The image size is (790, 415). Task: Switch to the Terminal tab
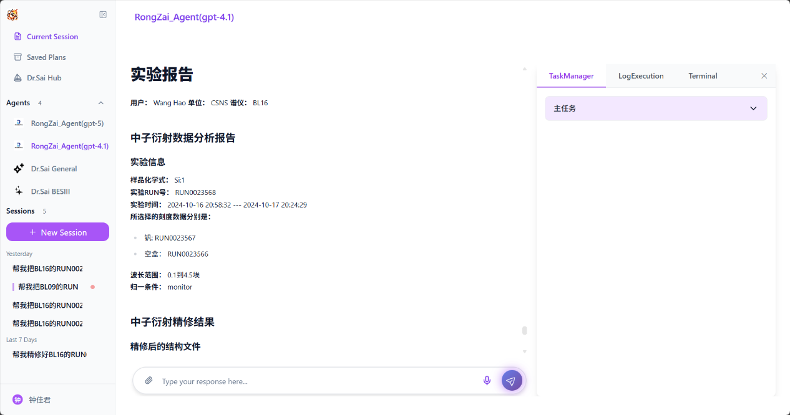click(x=703, y=76)
